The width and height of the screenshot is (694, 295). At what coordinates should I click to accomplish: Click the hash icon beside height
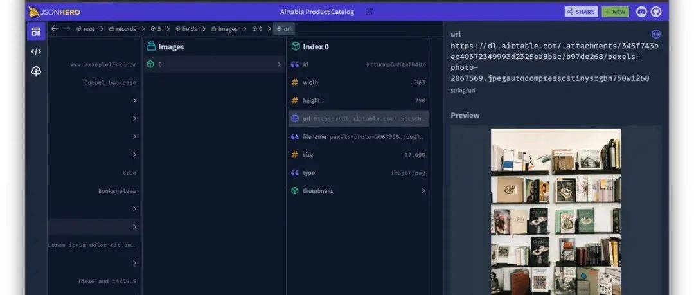295,100
